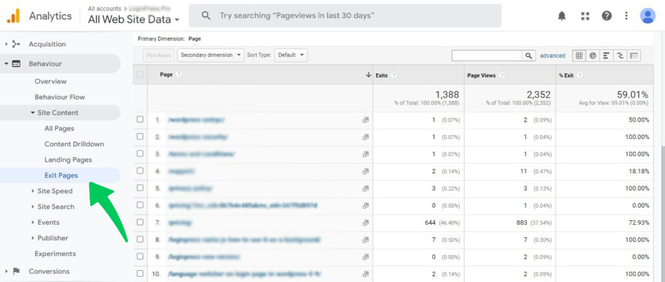665x282 pixels.
Task: Check the row 8 checkbox
Action: tap(140, 239)
